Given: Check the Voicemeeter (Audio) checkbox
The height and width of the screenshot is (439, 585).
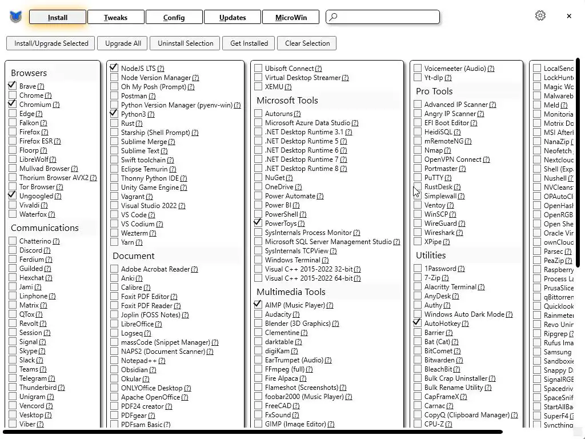Looking at the screenshot, I should [418, 69].
